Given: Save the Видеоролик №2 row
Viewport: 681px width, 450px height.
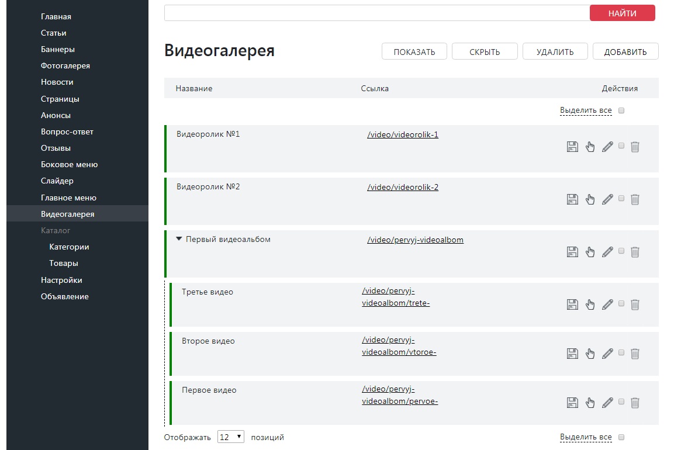Looking at the screenshot, I should coord(572,199).
